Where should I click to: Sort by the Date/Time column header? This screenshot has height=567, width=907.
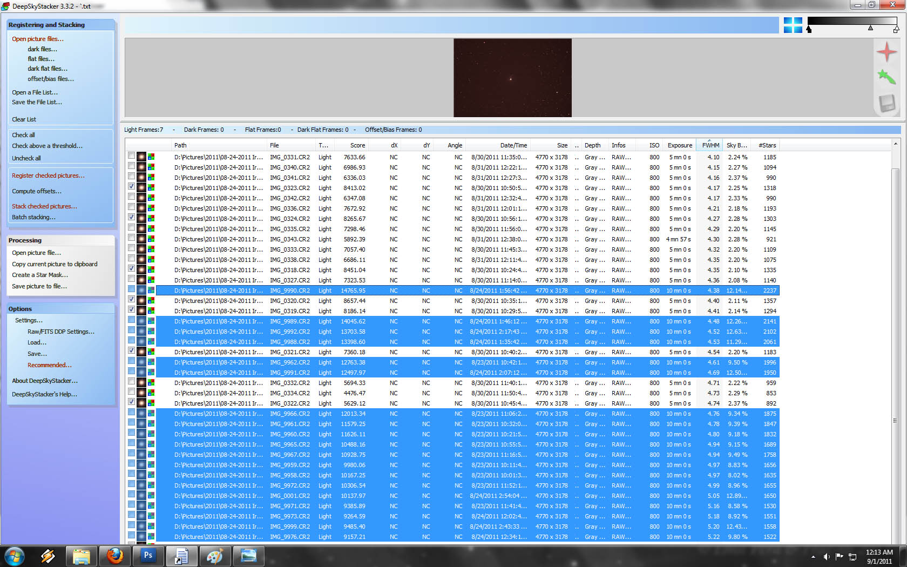pos(498,145)
